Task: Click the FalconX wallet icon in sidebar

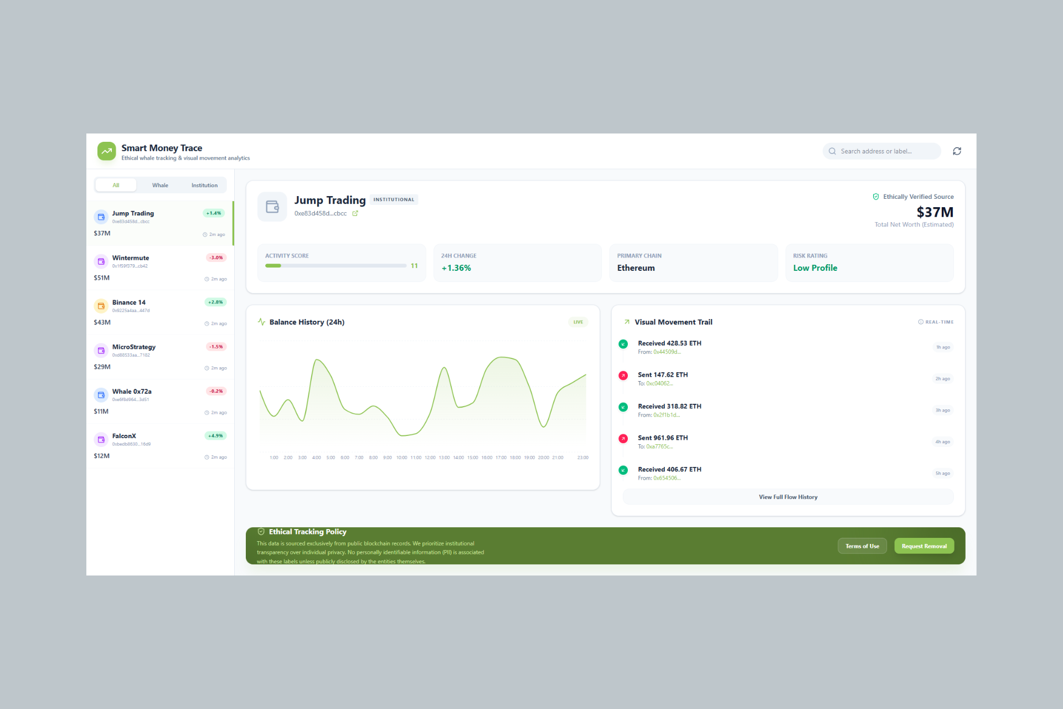Action: pyautogui.click(x=101, y=439)
